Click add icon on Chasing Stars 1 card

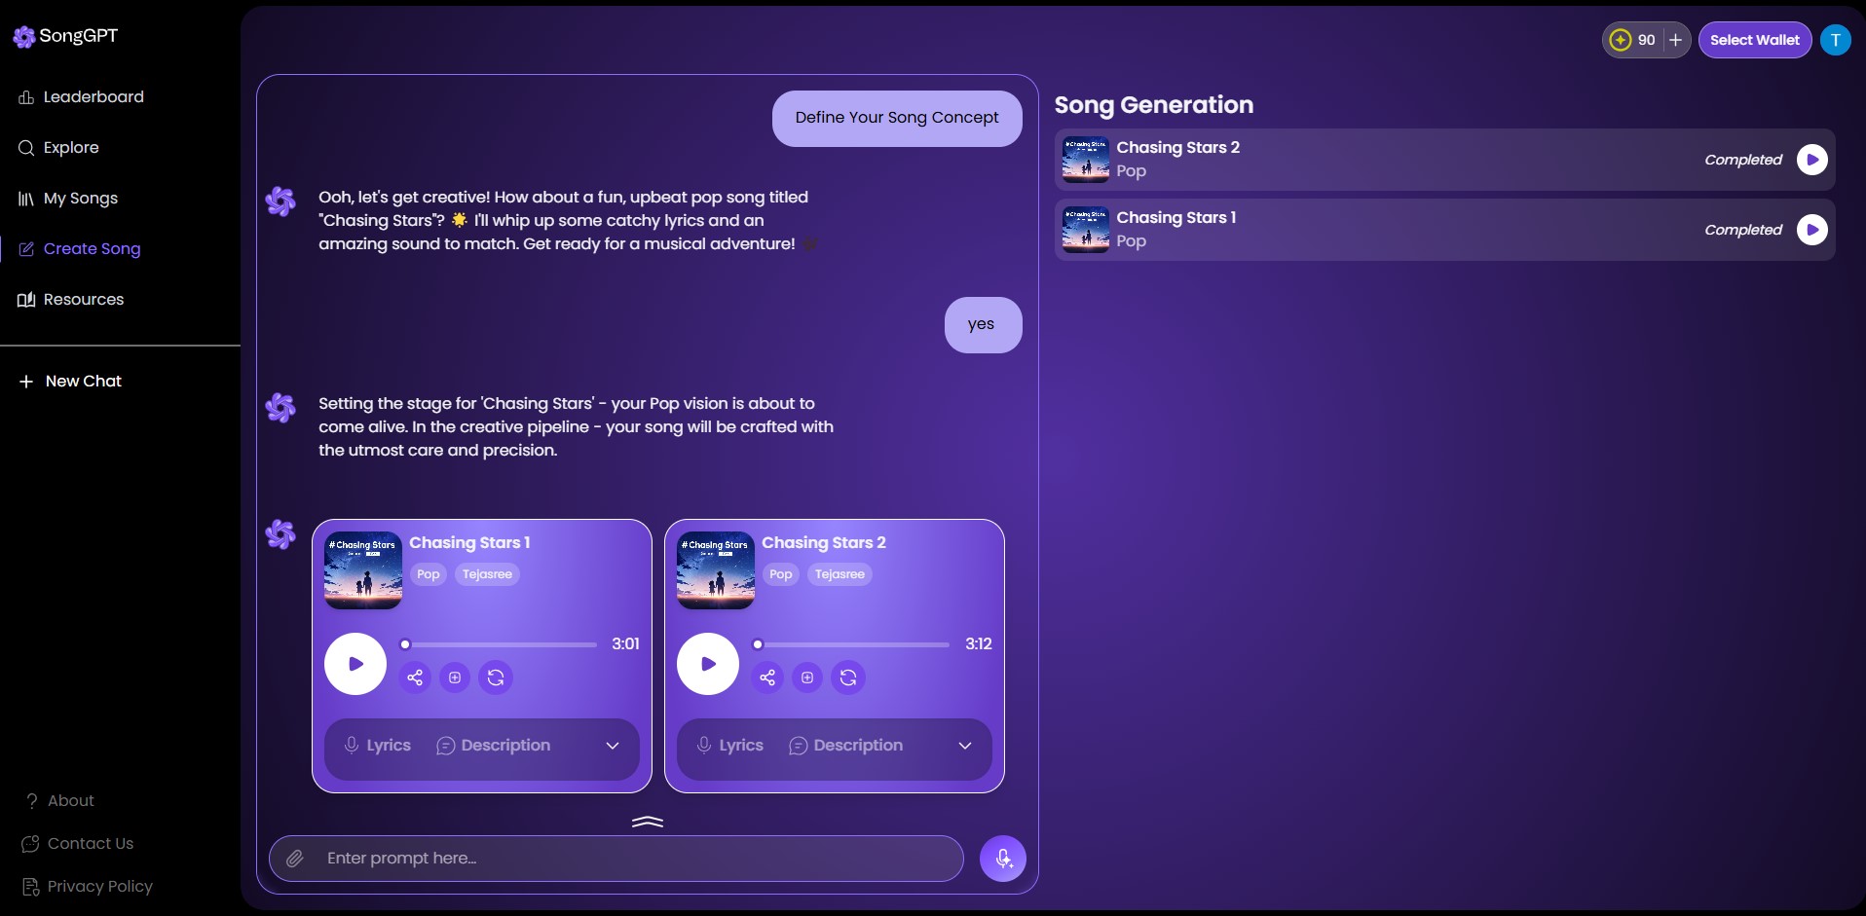pyautogui.click(x=455, y=678)
